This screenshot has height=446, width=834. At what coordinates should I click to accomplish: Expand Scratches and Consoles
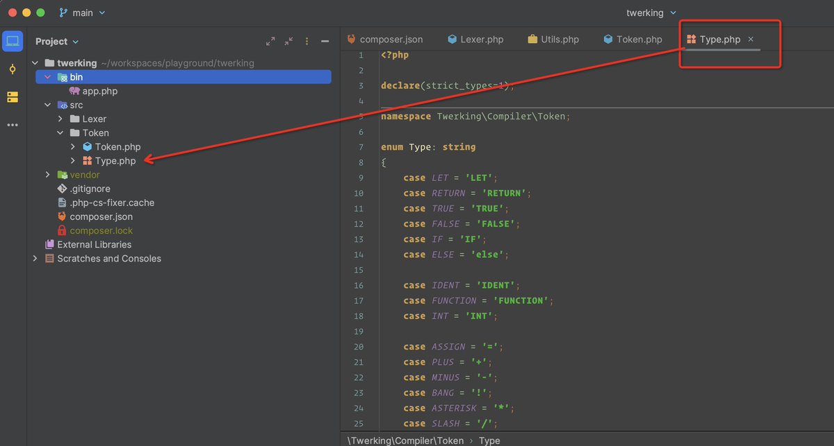[35, 258]
